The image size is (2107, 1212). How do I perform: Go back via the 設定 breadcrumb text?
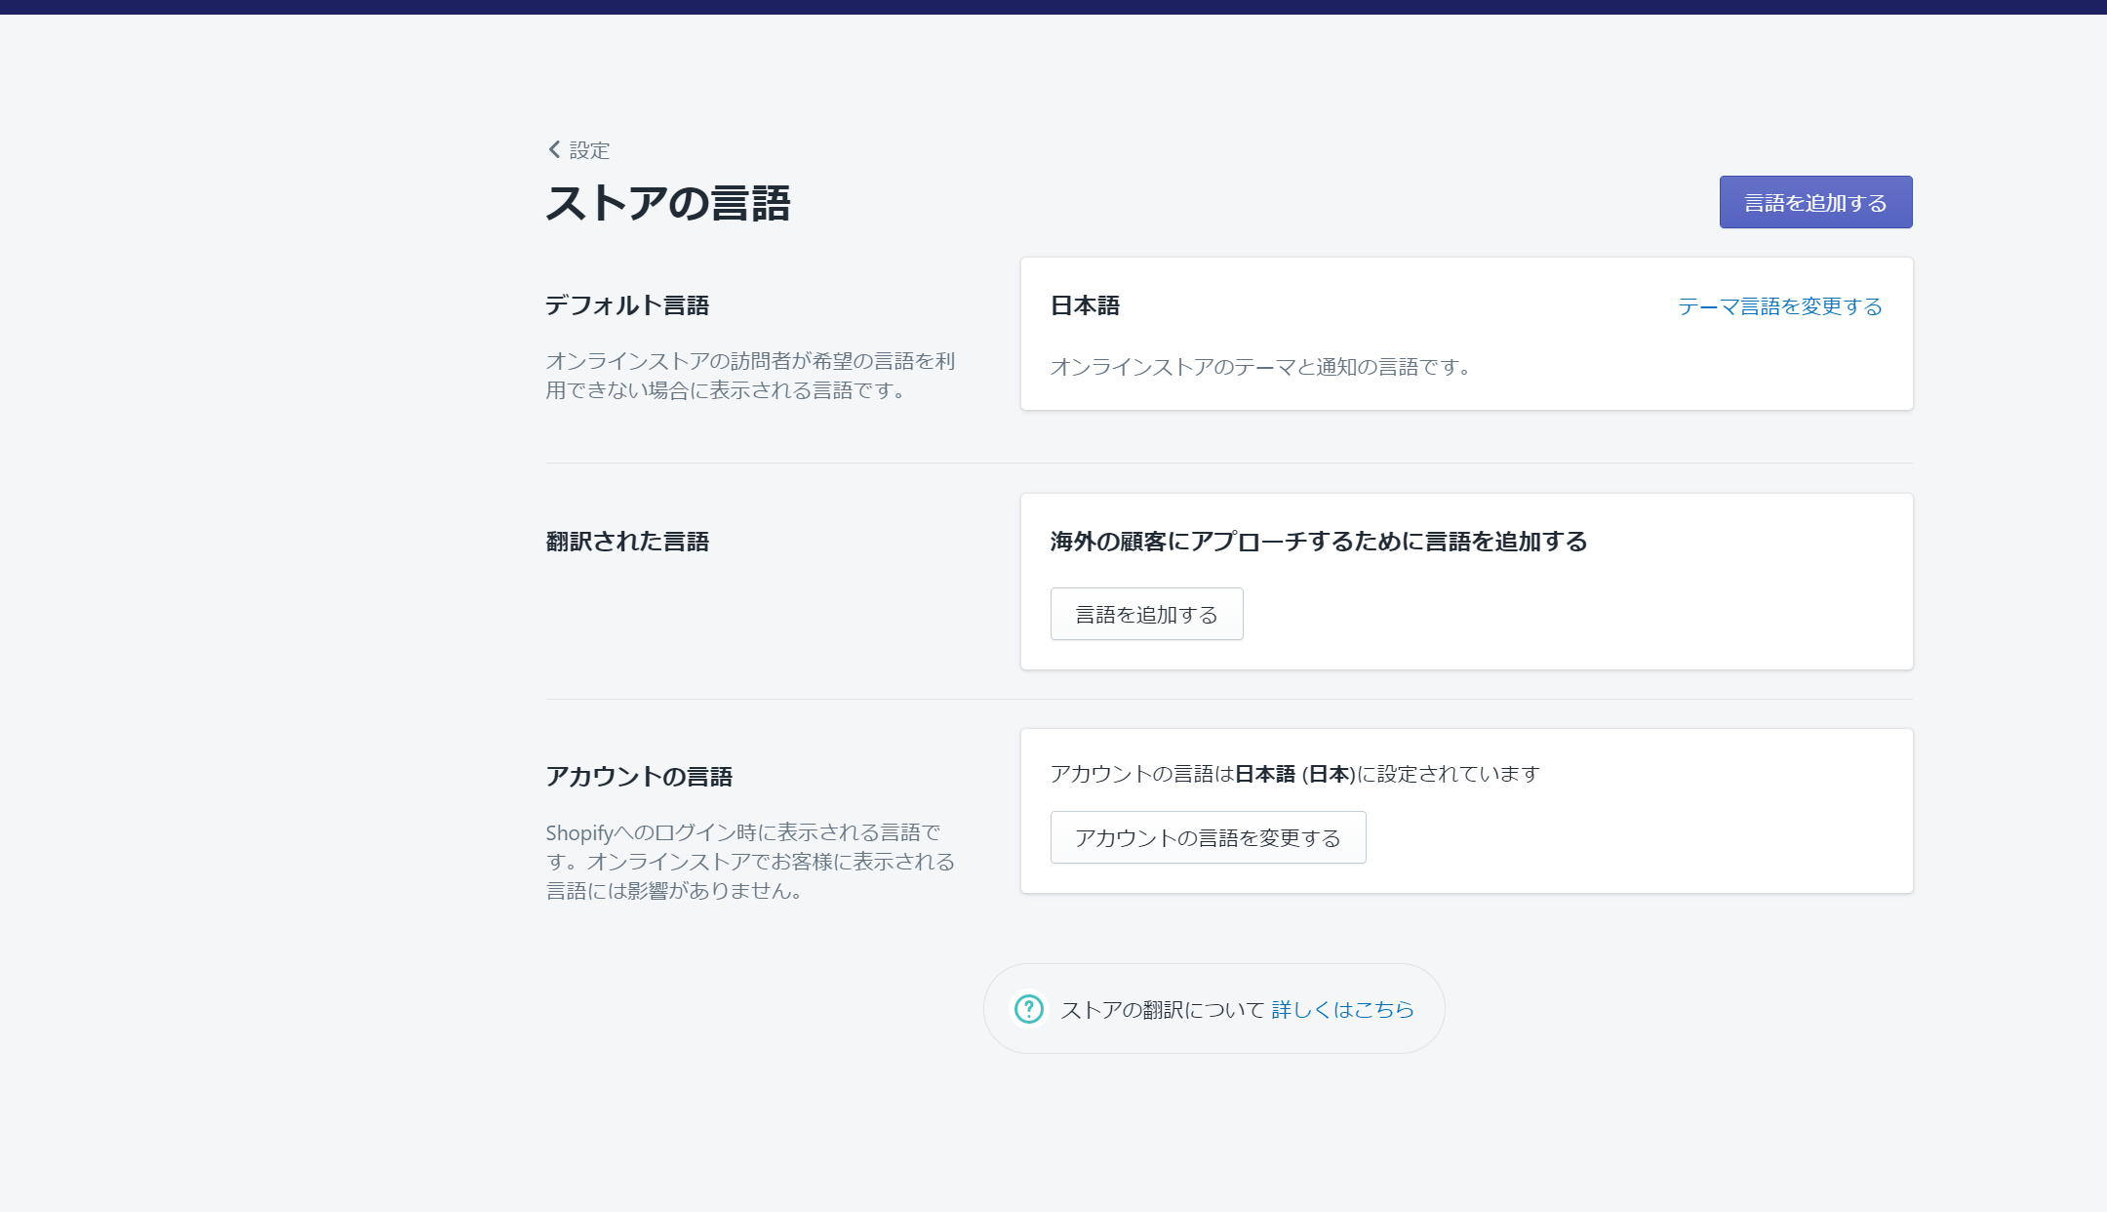[589, 150]
